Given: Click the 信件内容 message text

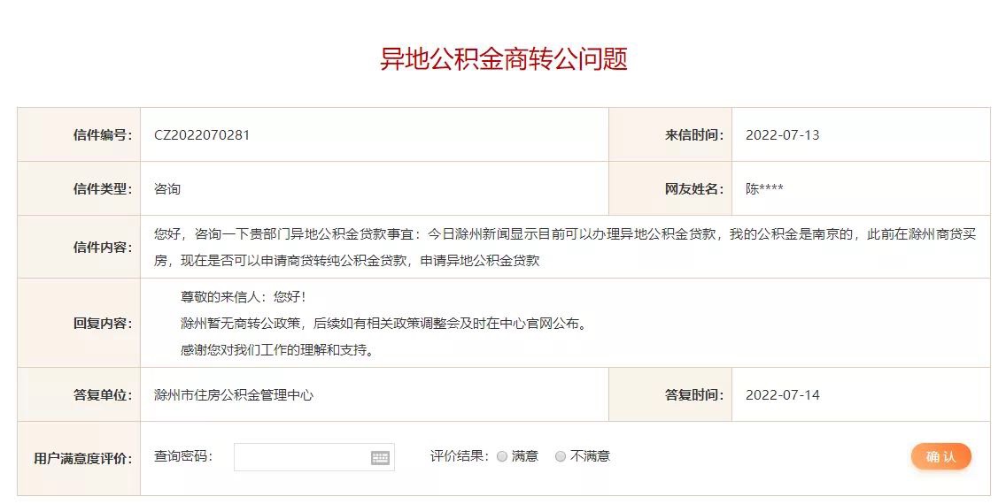Looking at the screenshot, I should (x=565, y=248).
